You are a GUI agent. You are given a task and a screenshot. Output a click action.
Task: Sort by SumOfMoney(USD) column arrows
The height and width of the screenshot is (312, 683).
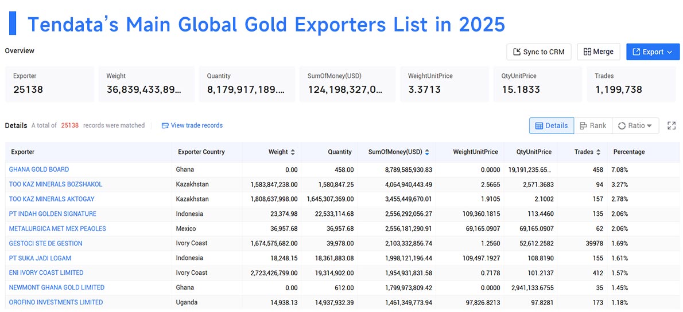(427, 152)
